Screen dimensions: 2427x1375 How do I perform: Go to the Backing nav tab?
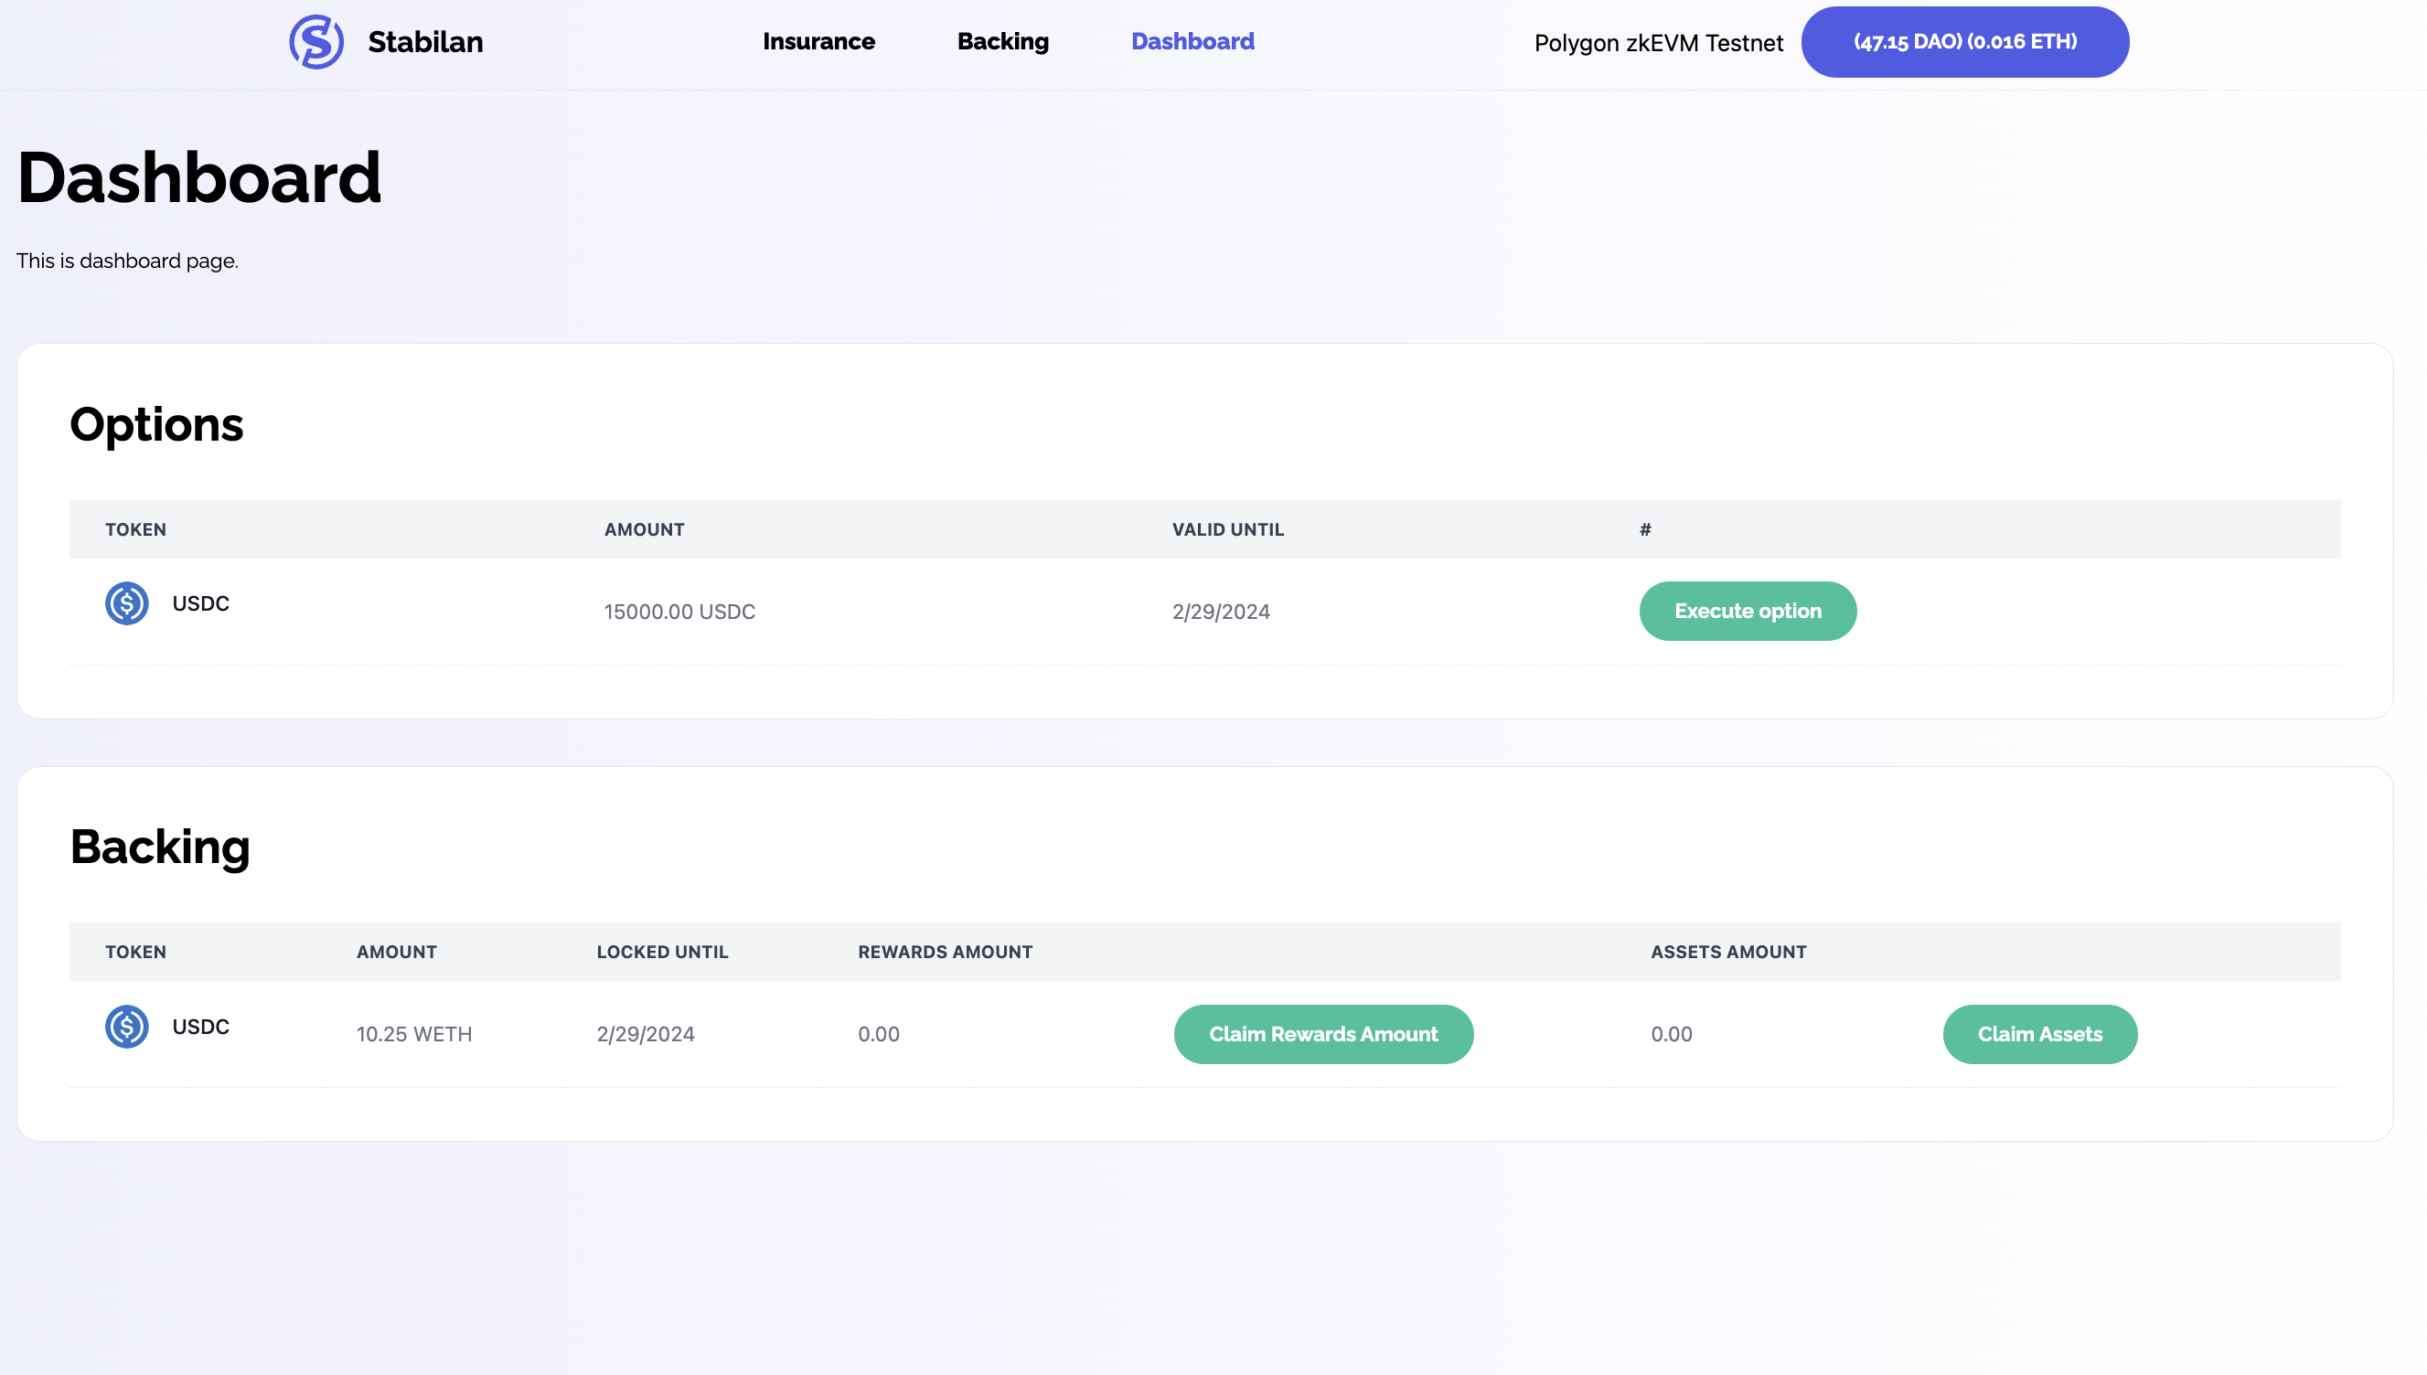click(x=1002, y=41)
